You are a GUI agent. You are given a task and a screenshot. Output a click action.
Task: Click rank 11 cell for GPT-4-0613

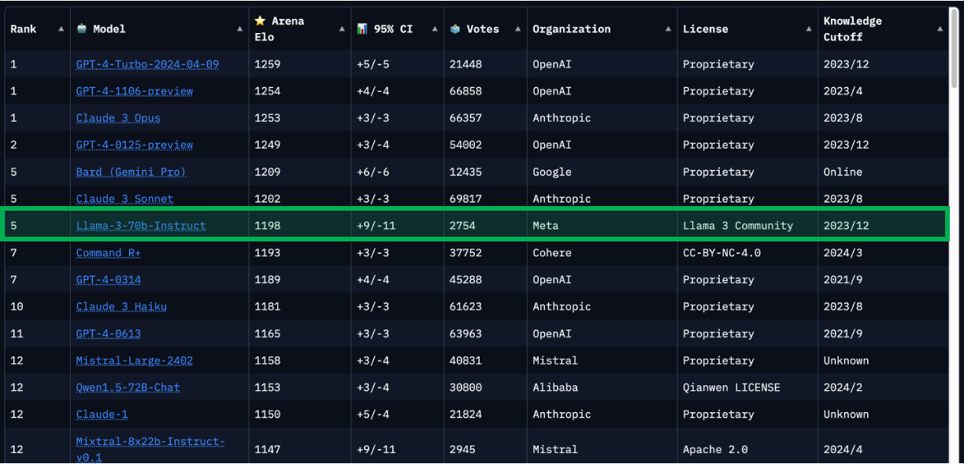pos(17,333)
